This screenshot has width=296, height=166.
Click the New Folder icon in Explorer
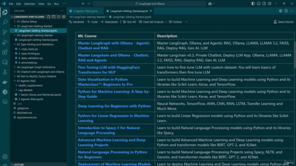tap(54, 17)
